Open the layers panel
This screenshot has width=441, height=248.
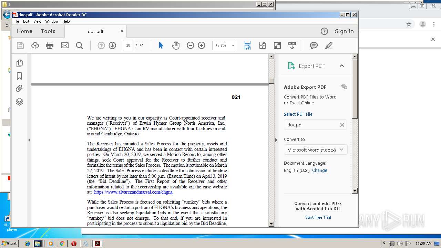tap(20, 102)
